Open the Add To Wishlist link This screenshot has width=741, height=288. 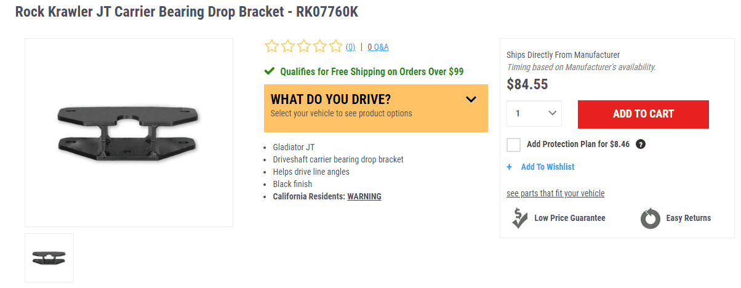pyautogui.click(x=548, y=167)
